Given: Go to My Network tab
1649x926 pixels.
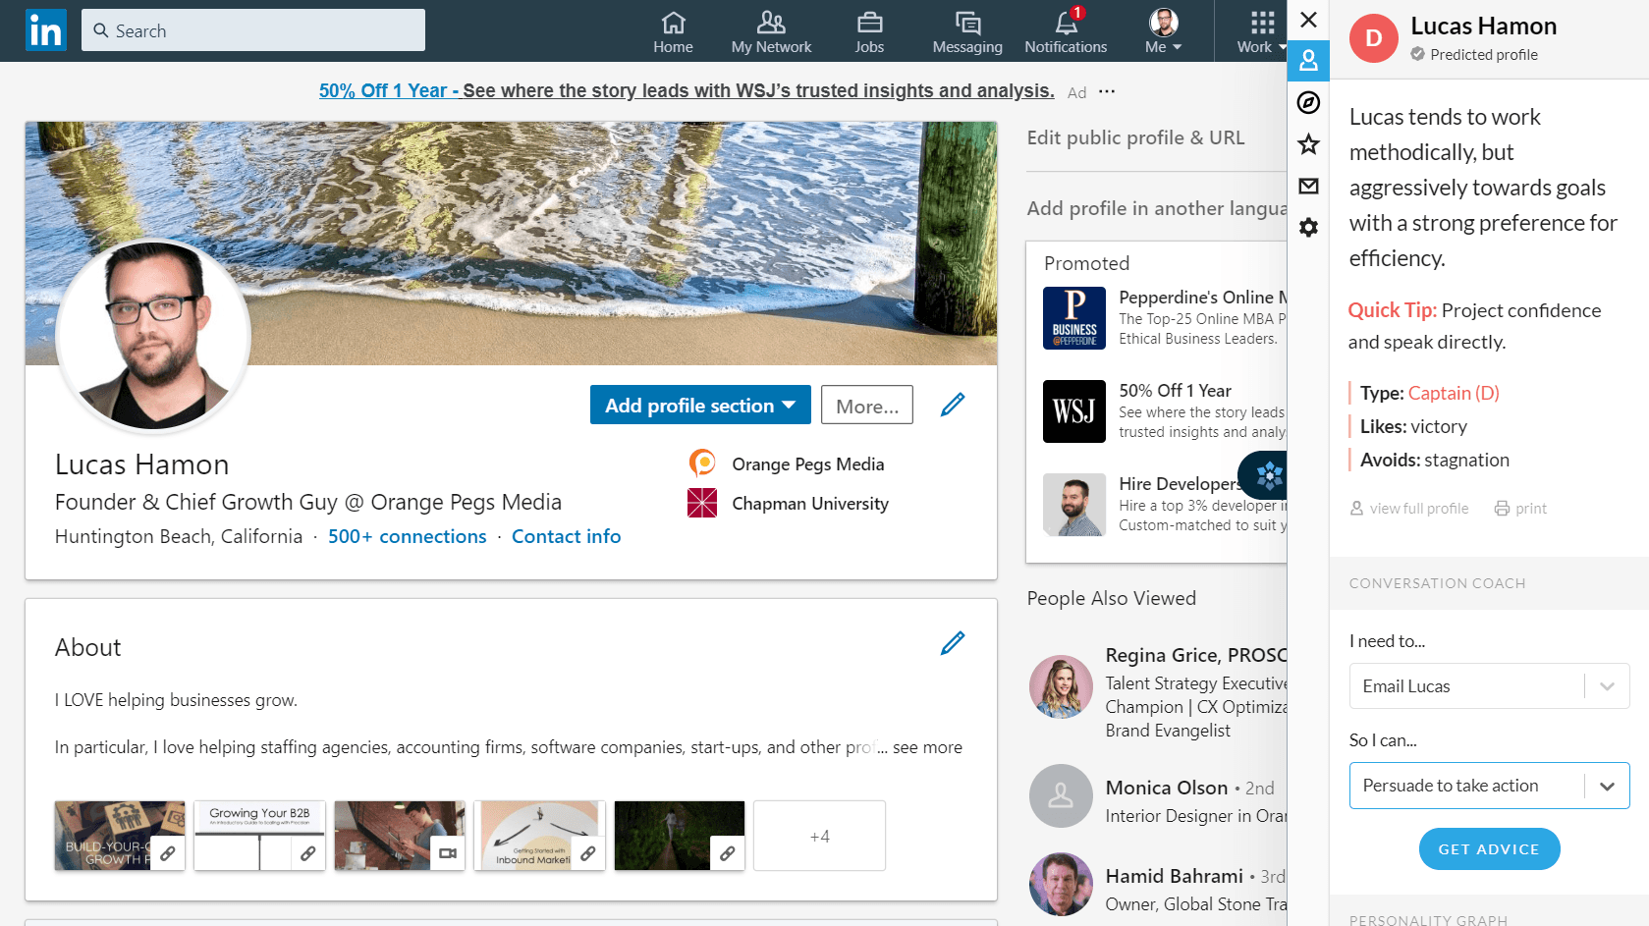Looking at the screenshot, I should pyautogui.click(x=771, y=31).
